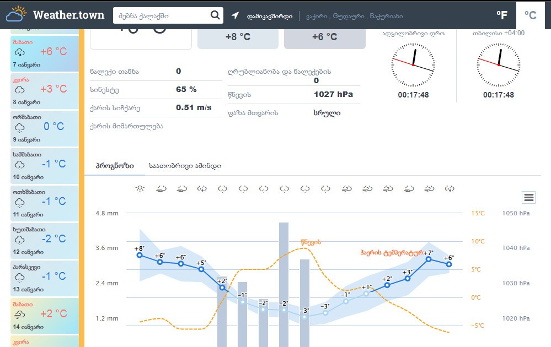Click weather icon above the +7° point
Screen dimensions: 551x347
[x=429, y=189]
